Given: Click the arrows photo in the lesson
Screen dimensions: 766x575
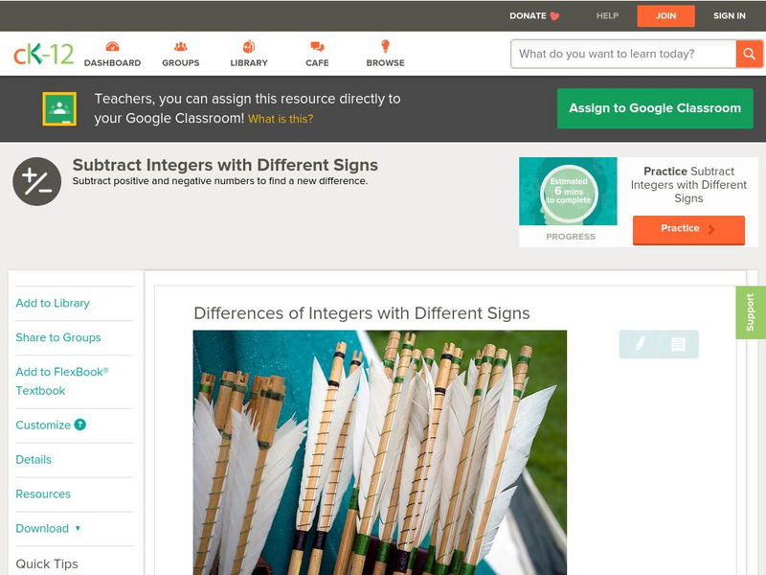Looking at the screenshot, I should (380, 452).
